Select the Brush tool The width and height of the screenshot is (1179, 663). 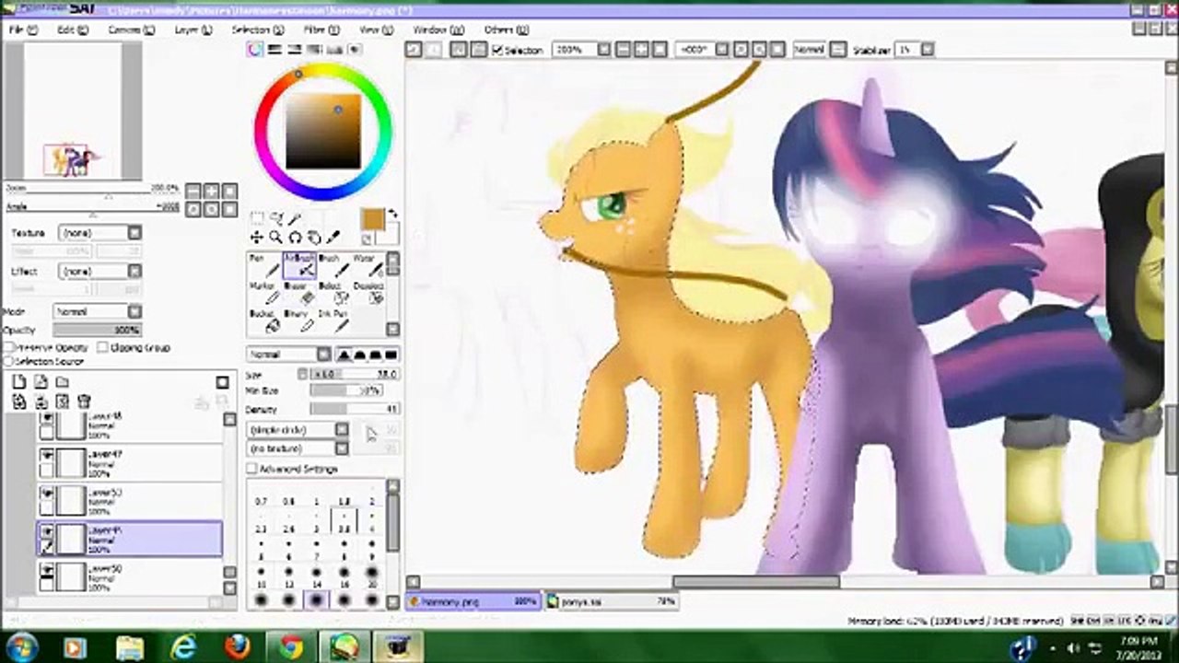pos(334,266)
